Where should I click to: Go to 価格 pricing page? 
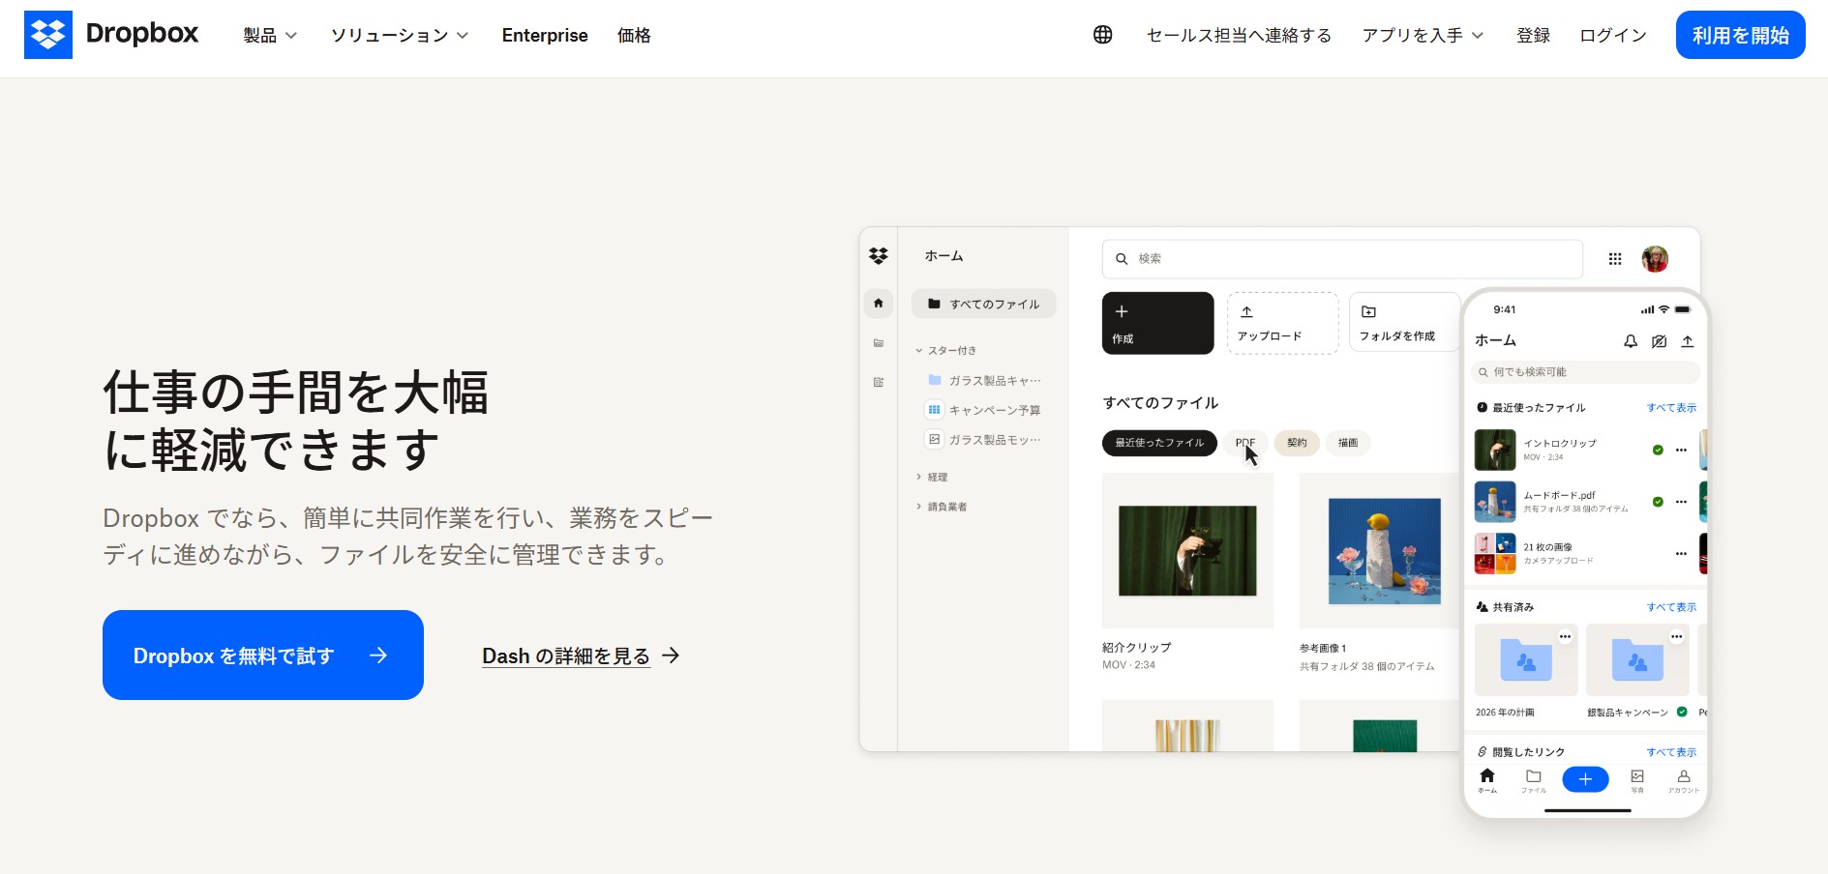click(x=634, y=36)
